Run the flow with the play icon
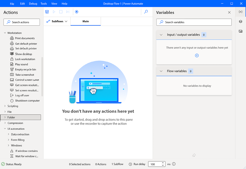 point(54,12)
